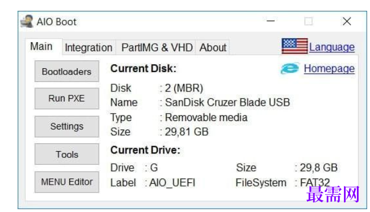The width and height of the screenshot is (370, 212).
Task: Open the Tools button
Action: (67, 155)
